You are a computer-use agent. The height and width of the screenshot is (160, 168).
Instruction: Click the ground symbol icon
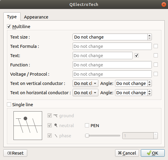55,116
